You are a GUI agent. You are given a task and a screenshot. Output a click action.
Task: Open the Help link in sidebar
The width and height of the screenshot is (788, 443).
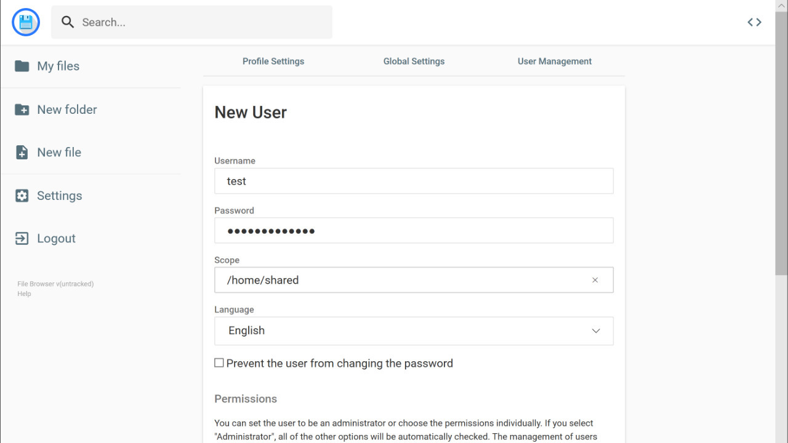(24, 294)
